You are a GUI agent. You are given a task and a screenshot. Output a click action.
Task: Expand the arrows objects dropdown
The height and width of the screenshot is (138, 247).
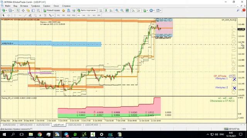[x=53, y=15]
